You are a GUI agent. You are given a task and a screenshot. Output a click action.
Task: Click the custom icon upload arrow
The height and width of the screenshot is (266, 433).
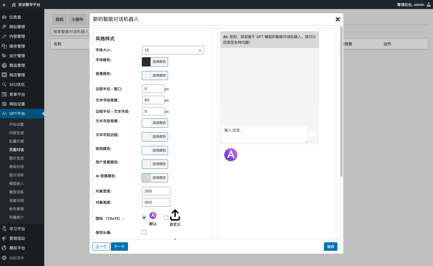click(175, 215)
